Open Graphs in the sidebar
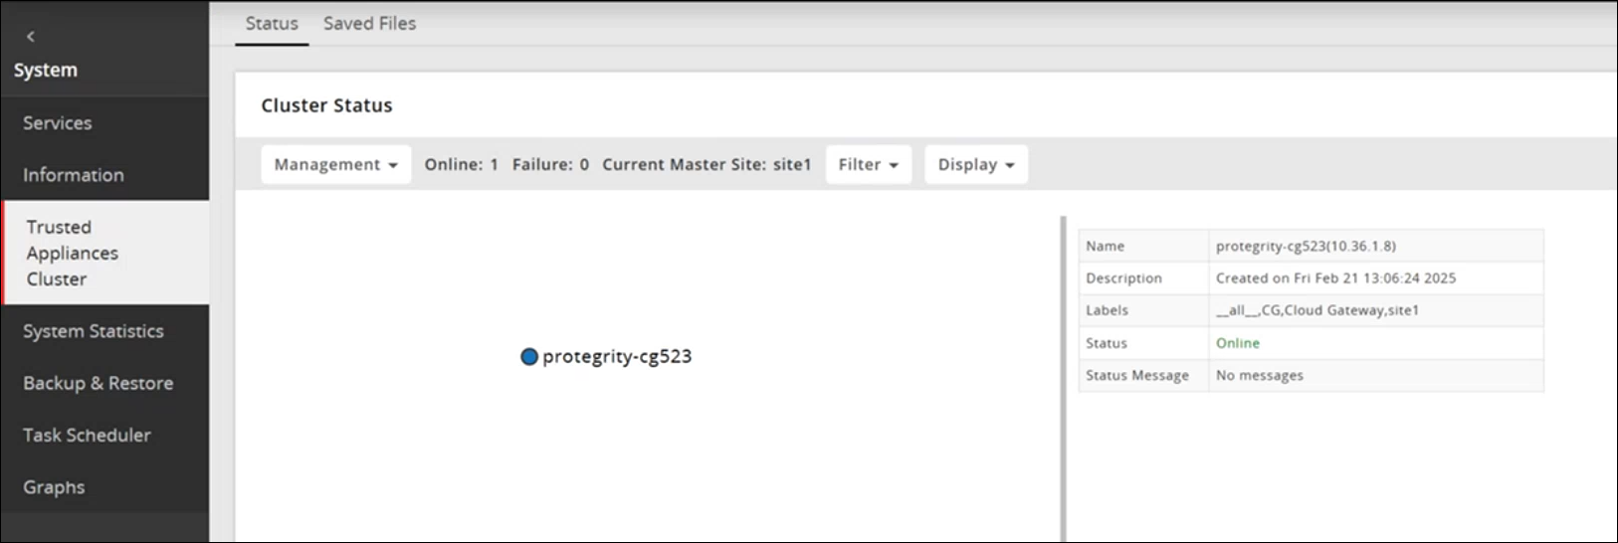 tap(54, 487)
